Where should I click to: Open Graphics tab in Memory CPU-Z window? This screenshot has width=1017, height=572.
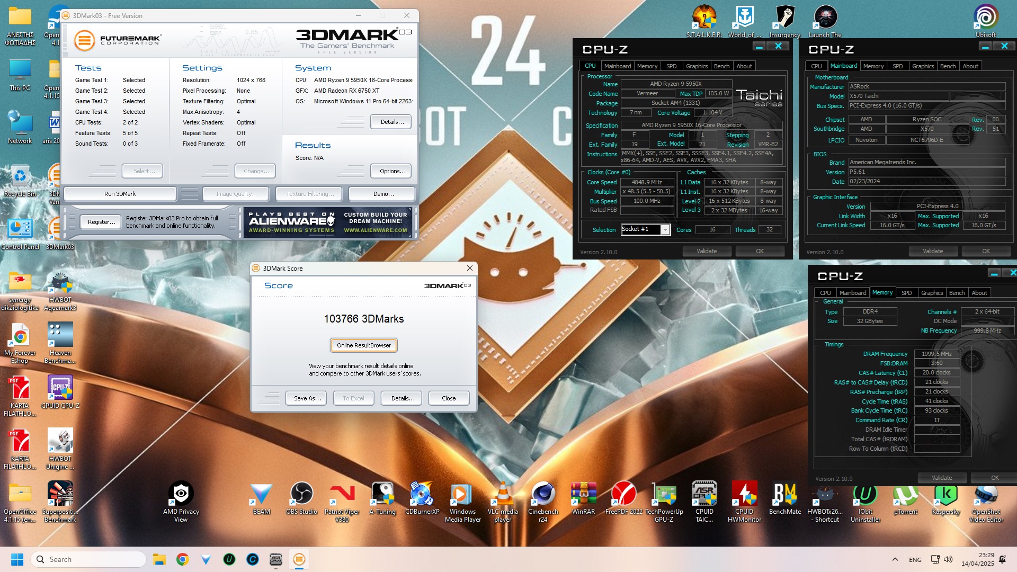point(932,293)
